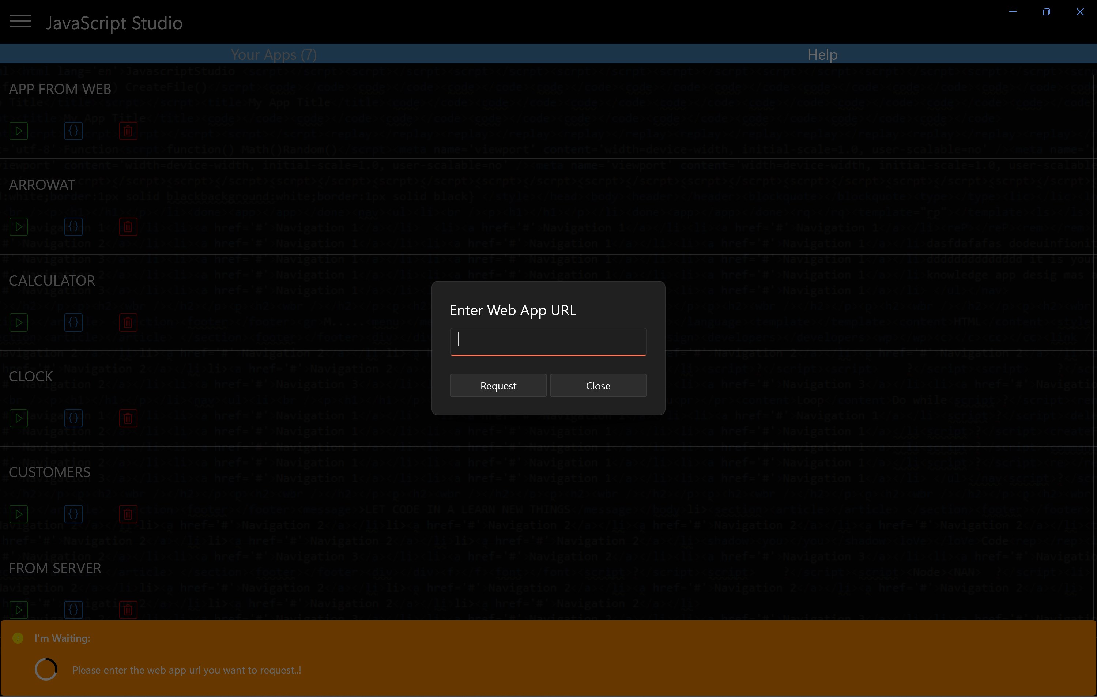Run the APP FROM WEB app
The image size is (1097, 697).
19,131
